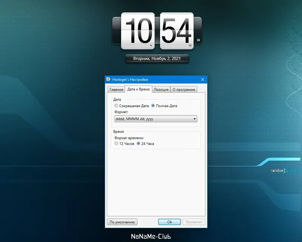Open the date format dropdown list
This screenshot has width=302, height=242.
[x=156, y=119]
